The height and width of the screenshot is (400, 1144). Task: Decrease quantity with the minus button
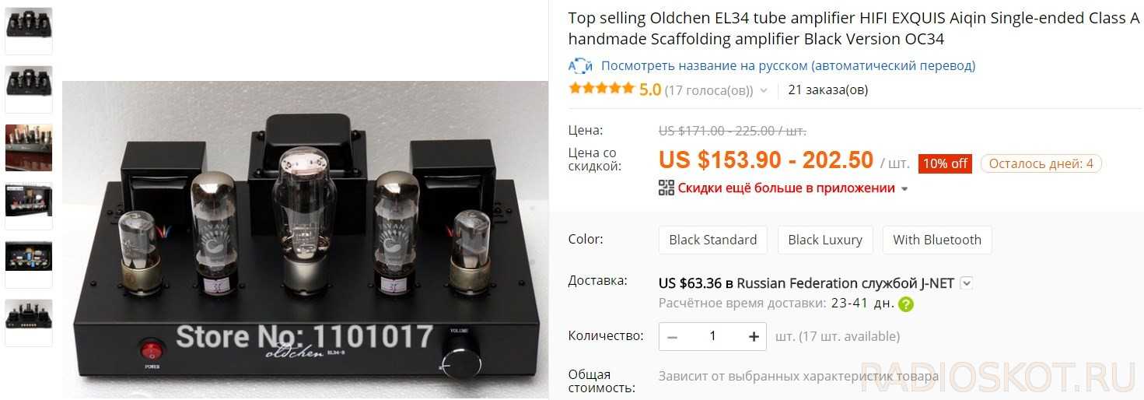point(673,336)
